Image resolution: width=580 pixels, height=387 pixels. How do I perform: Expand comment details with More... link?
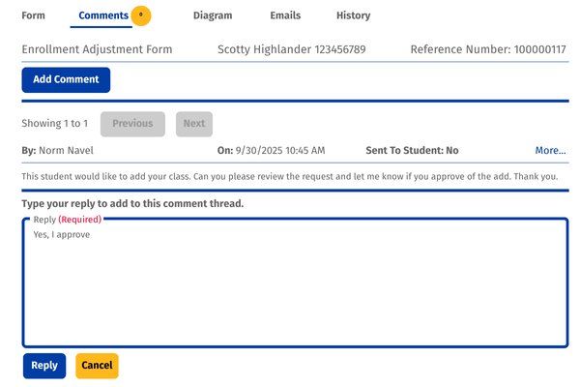pos(550,151)
